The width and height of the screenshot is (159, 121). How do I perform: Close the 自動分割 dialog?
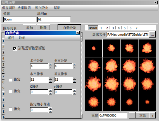[78, 33]
